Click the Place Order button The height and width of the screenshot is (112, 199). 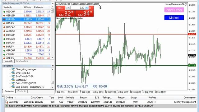[x=174, y=10]
